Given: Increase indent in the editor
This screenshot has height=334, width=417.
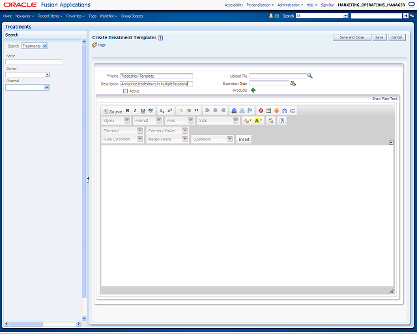Looking at the screenshot, I should (188, 110).
